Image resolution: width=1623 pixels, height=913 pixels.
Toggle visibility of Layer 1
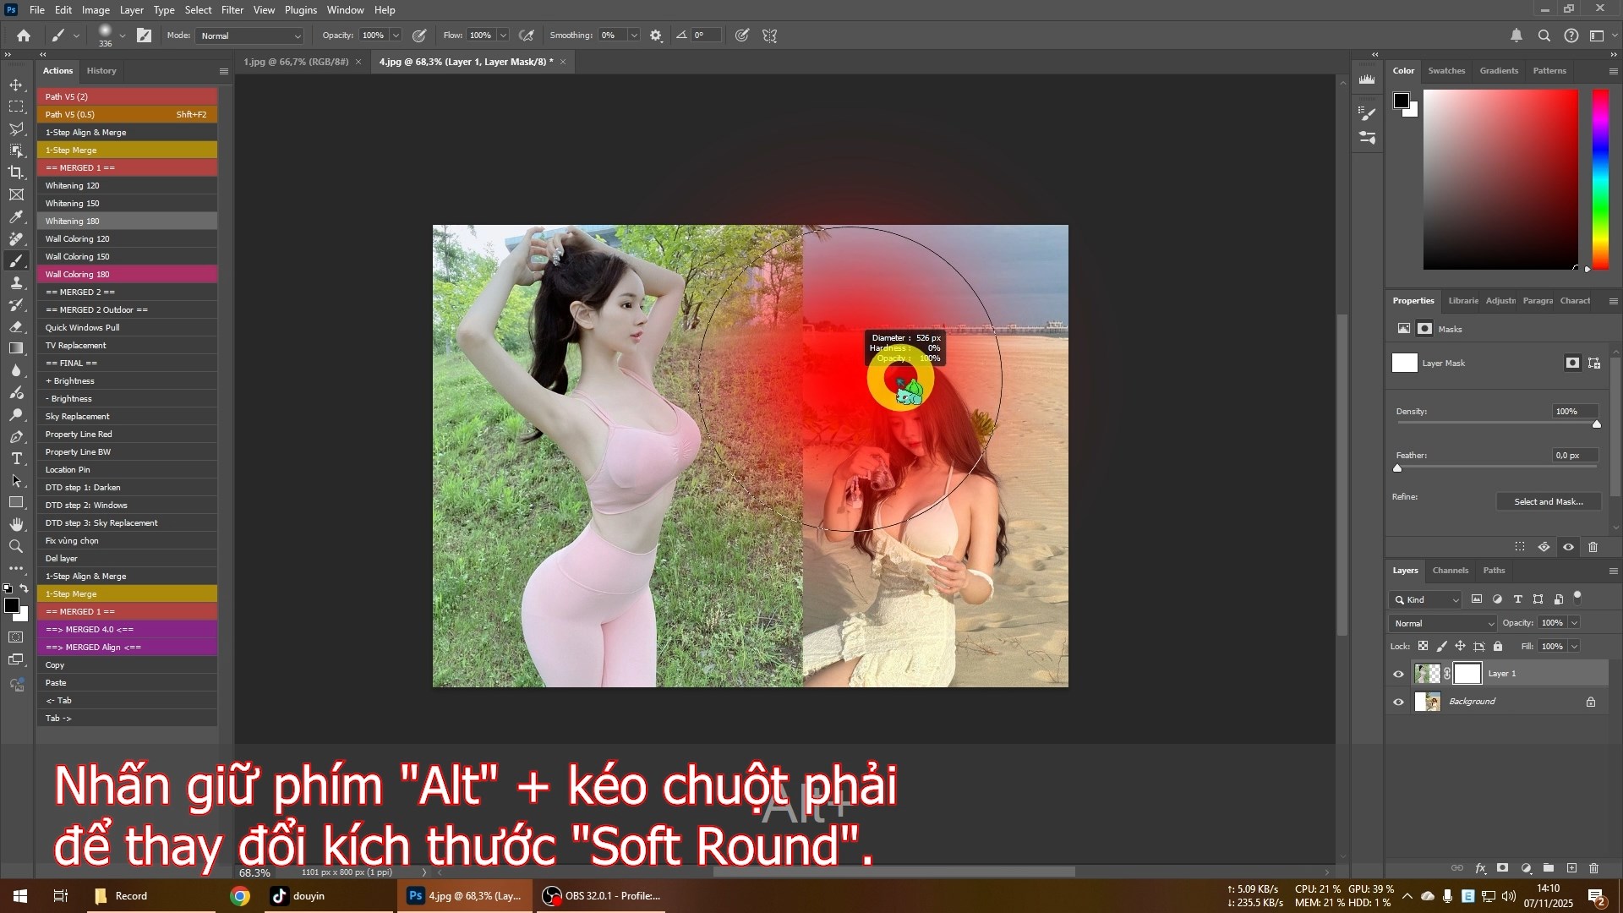(x=1399, y=674)
